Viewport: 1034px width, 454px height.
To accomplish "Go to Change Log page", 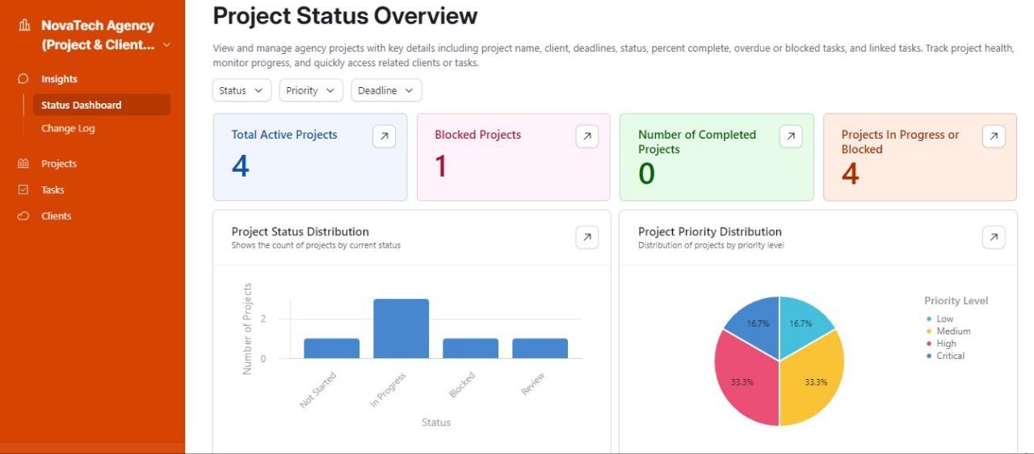I will click(x=69, y=128).
